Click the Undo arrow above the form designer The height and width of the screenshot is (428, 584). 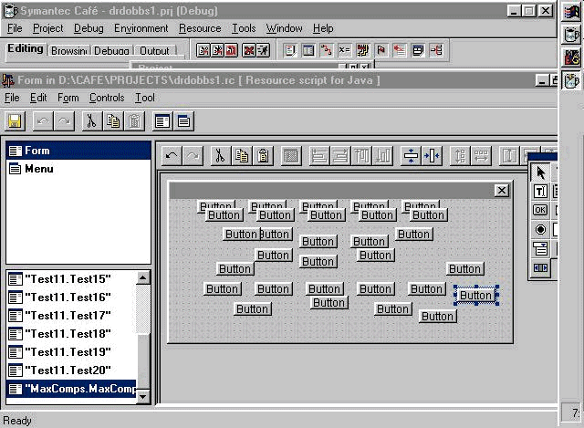171,156
